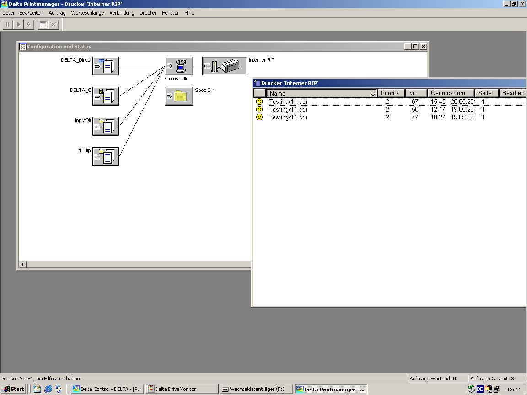Open the Fenster menu

click(170, 13)
